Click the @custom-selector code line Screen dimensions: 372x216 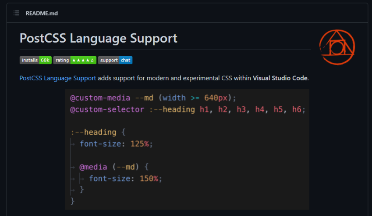click(x=188, y=110)
